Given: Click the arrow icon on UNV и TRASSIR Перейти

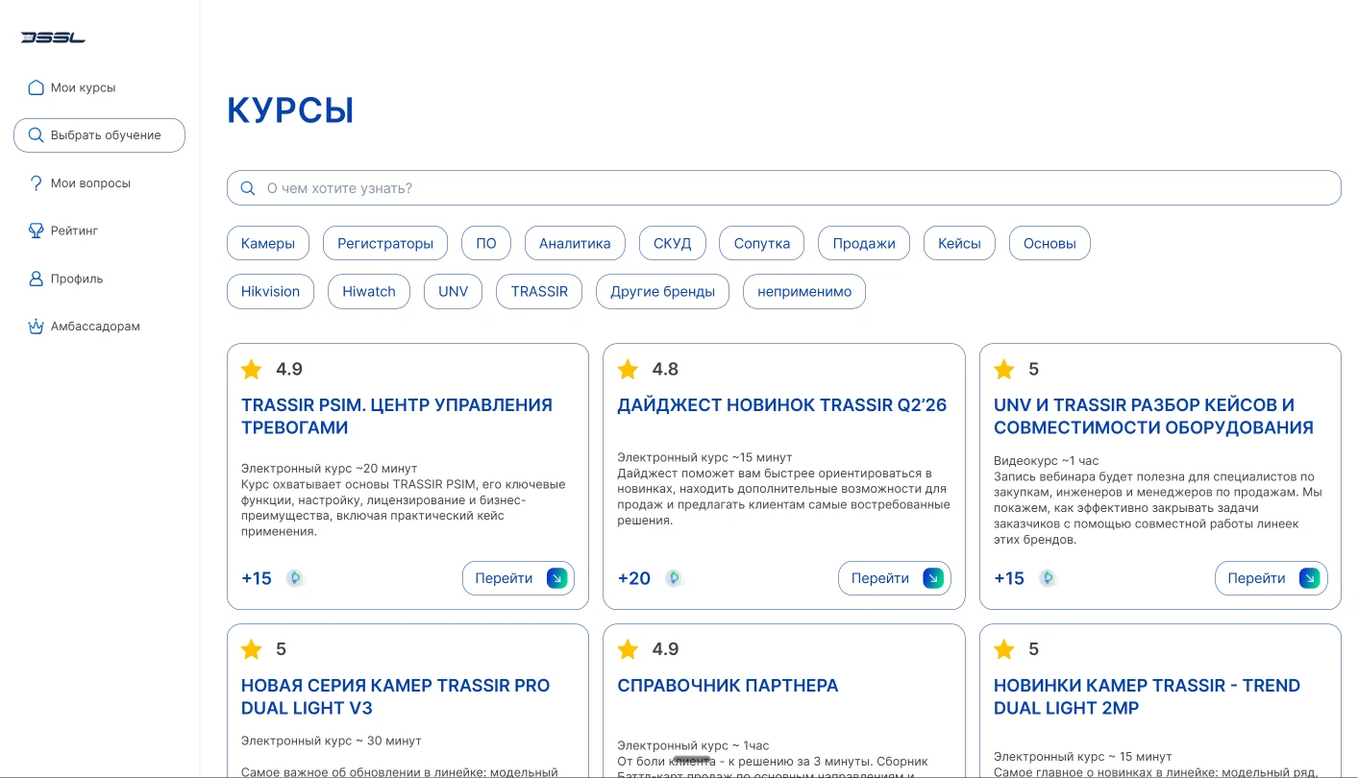Looking at the screenshot, I should pyautogui.click(x=1309, y=578).
